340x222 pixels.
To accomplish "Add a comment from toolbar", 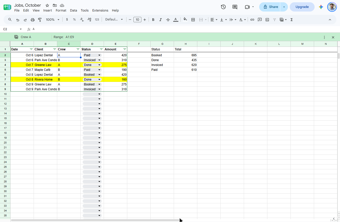I will (x=260, y=20).
